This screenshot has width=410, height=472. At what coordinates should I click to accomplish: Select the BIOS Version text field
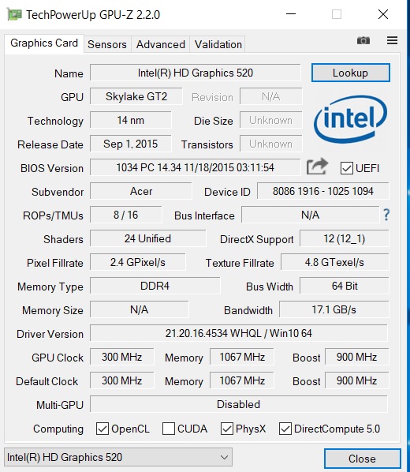pyautogui.click(x=196, y=167)
